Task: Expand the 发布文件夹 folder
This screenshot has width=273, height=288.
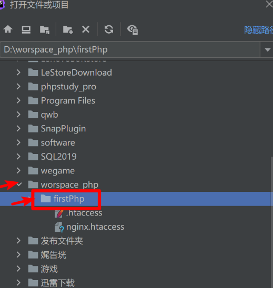Action: pos(18,241)
